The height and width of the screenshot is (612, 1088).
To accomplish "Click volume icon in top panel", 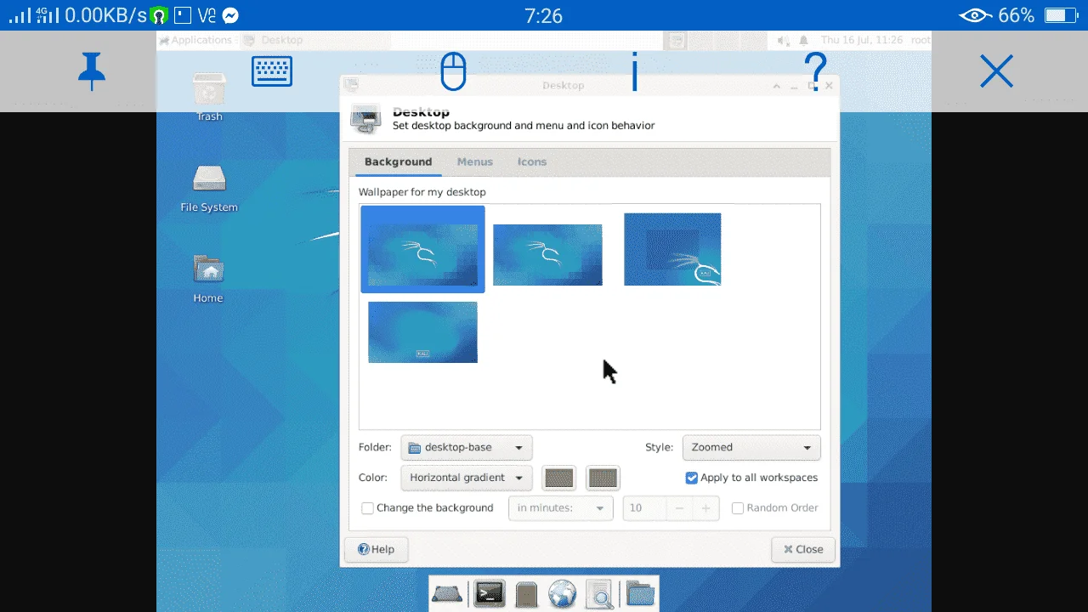I will (784, 40).
